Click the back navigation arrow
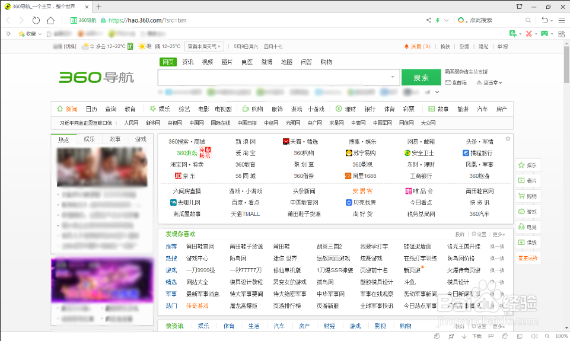This screenshot has width=570, height=341. coord(8,20)
